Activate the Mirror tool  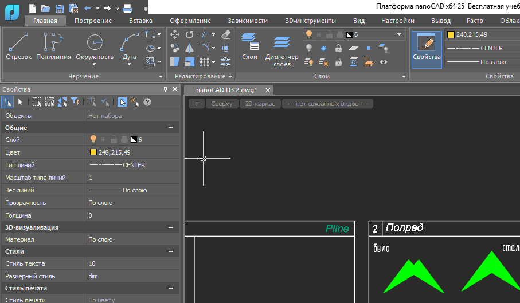189,48
